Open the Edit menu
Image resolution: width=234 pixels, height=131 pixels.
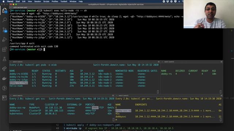(24, 1)
